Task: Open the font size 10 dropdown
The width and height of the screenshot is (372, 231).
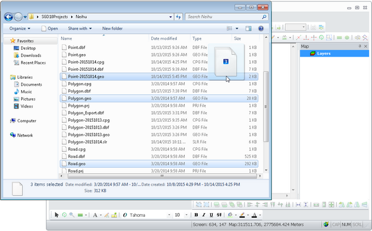Action: coord(187,215)
